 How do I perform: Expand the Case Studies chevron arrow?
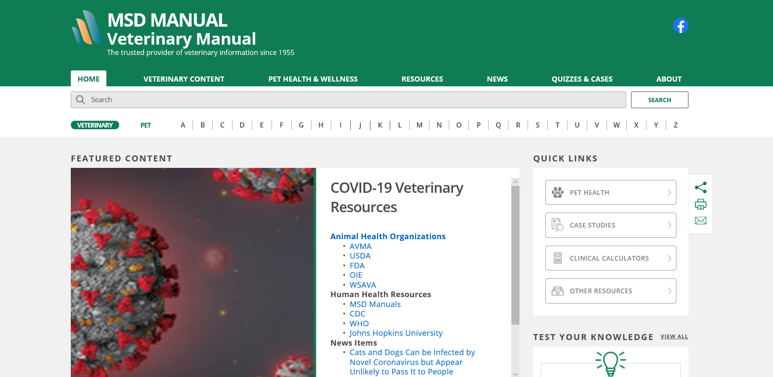click(669, 225)
